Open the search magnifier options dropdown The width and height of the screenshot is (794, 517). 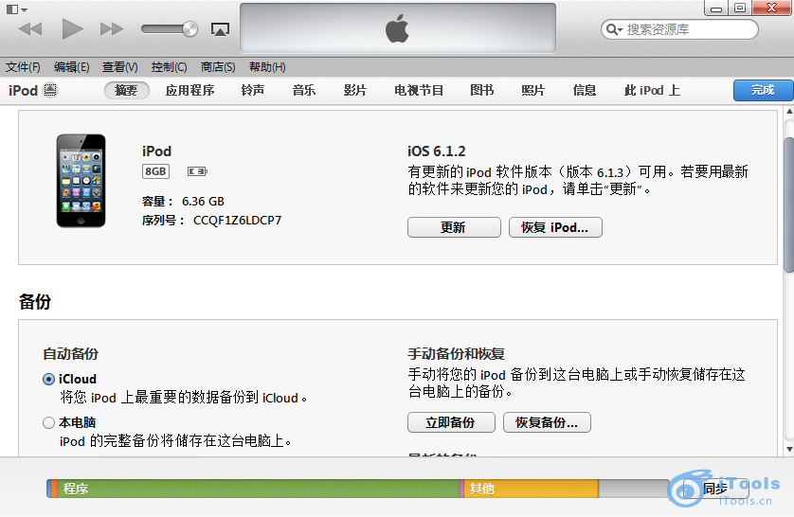click(x=614, y=29)
